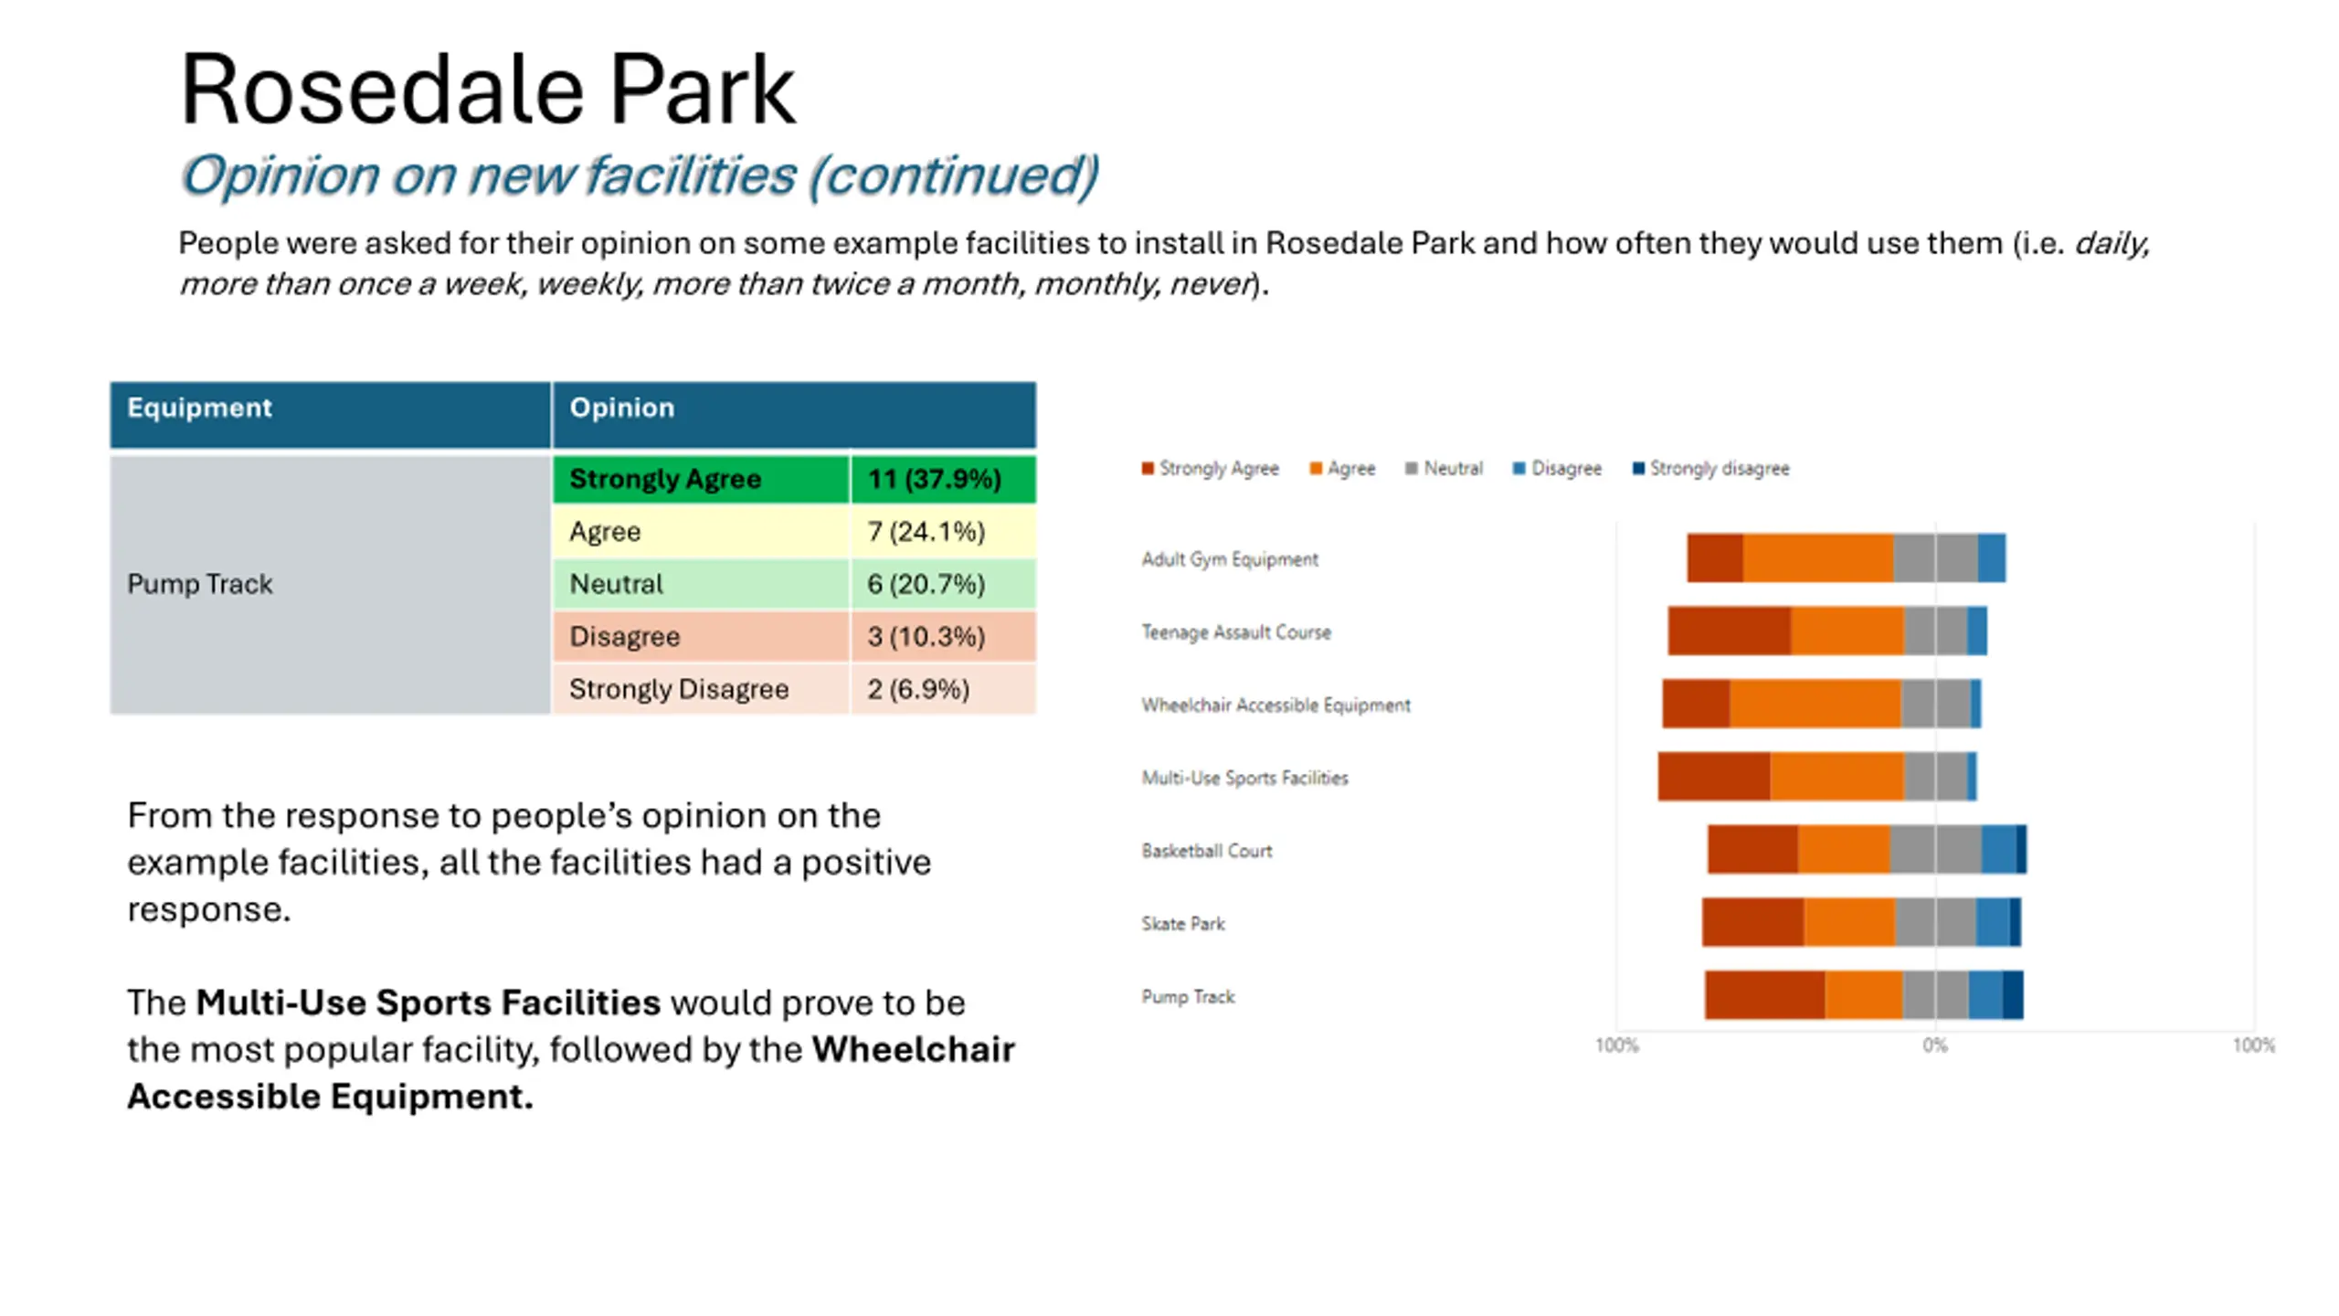The image size is (2339, 1316).
Task: Click the Multi-Use Sports Facilities chart bar
Action: coord(1816,777)
